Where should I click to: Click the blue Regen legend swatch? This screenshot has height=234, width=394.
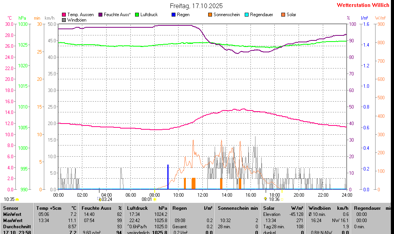(174, 15)
